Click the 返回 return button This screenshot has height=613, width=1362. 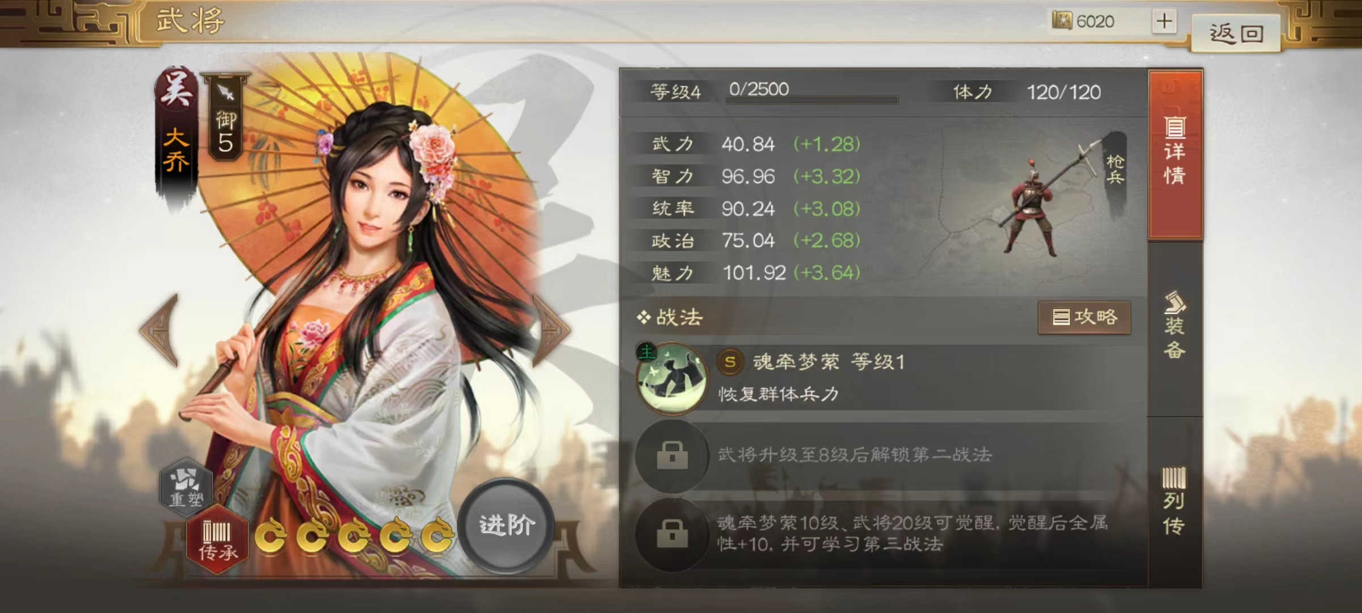(1236, 33)
